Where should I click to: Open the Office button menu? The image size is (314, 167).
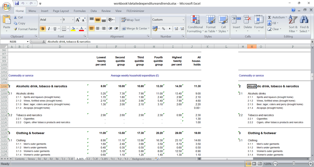coord(7,7)
